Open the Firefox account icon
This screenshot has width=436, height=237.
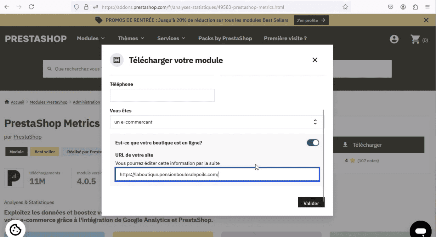pos(403,7)
